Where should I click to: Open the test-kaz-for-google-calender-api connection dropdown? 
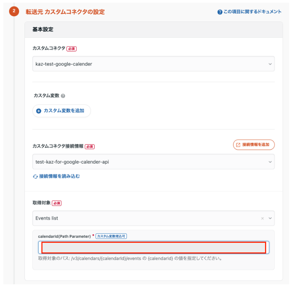click(x=149, y=162)
